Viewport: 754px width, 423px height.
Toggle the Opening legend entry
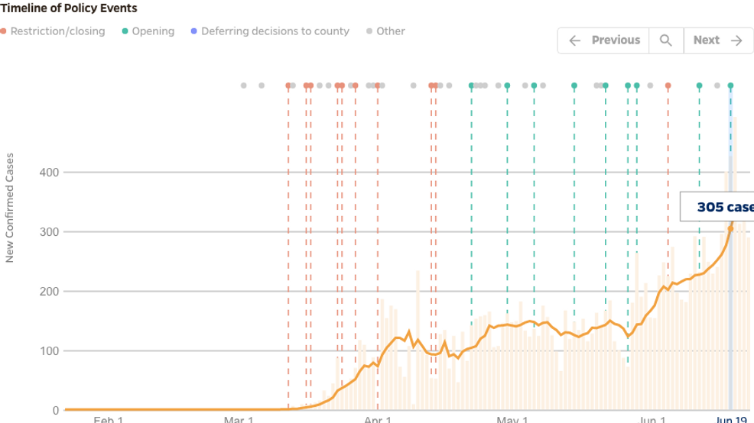pyautogui.click(x=148, y=31)
